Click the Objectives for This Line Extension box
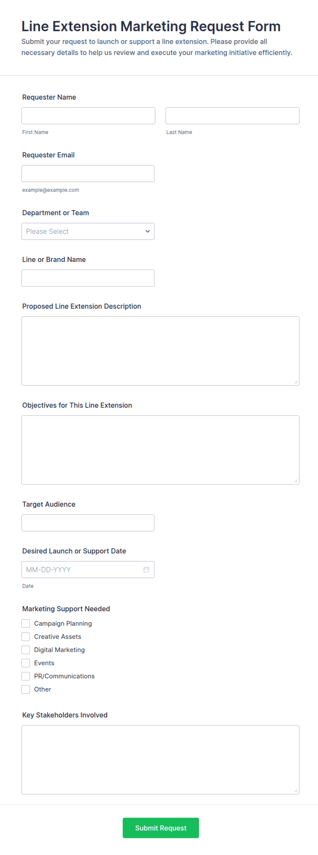318x855 pixels. (x=160, y=450)
